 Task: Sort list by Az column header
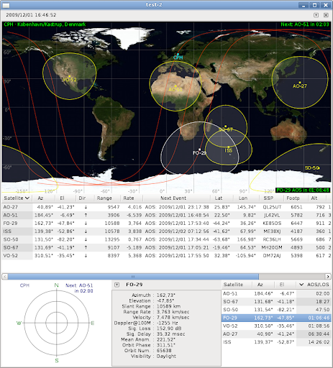(x=43, y=198)
